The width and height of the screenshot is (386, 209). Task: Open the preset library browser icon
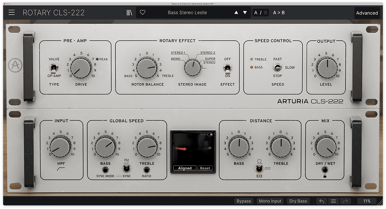click(x=129, y=13)
